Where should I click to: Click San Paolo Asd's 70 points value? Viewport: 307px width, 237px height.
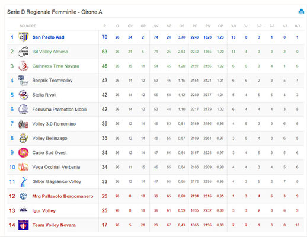coord(104,37)
